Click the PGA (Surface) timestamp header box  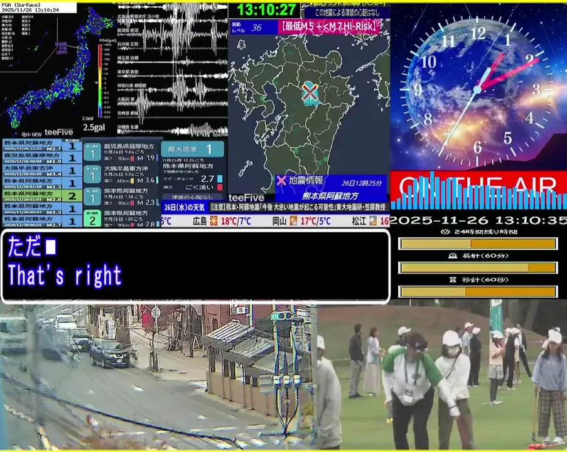pyautogui.click(x=38, y=8)
